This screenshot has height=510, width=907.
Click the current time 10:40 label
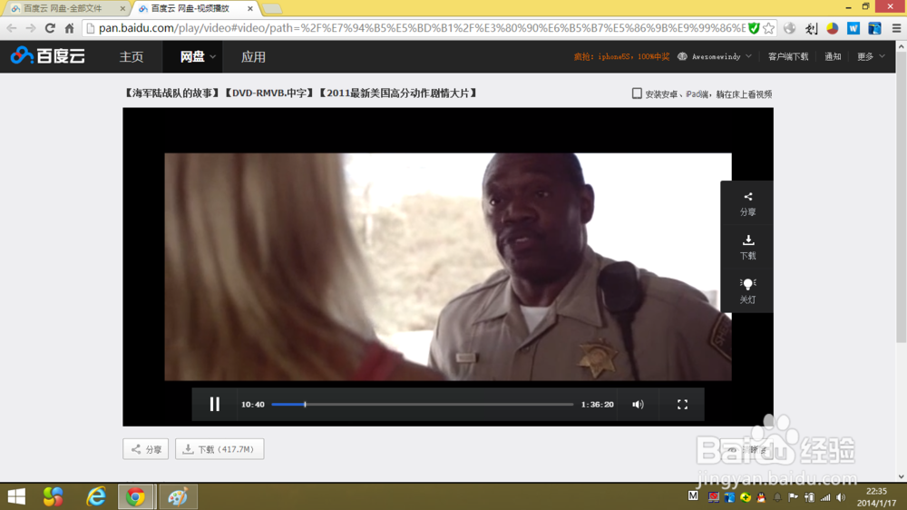pos(253,404)
